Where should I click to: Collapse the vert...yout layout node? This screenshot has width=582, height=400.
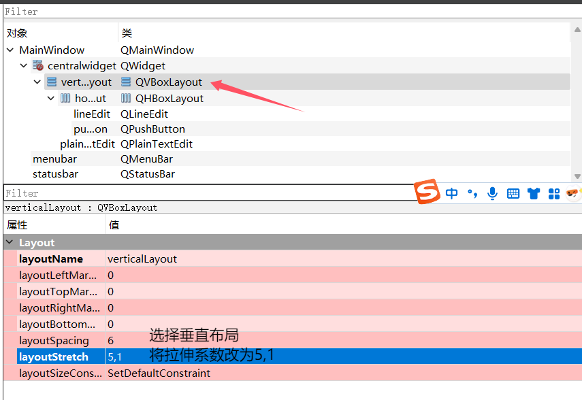[x=37, y=82]
